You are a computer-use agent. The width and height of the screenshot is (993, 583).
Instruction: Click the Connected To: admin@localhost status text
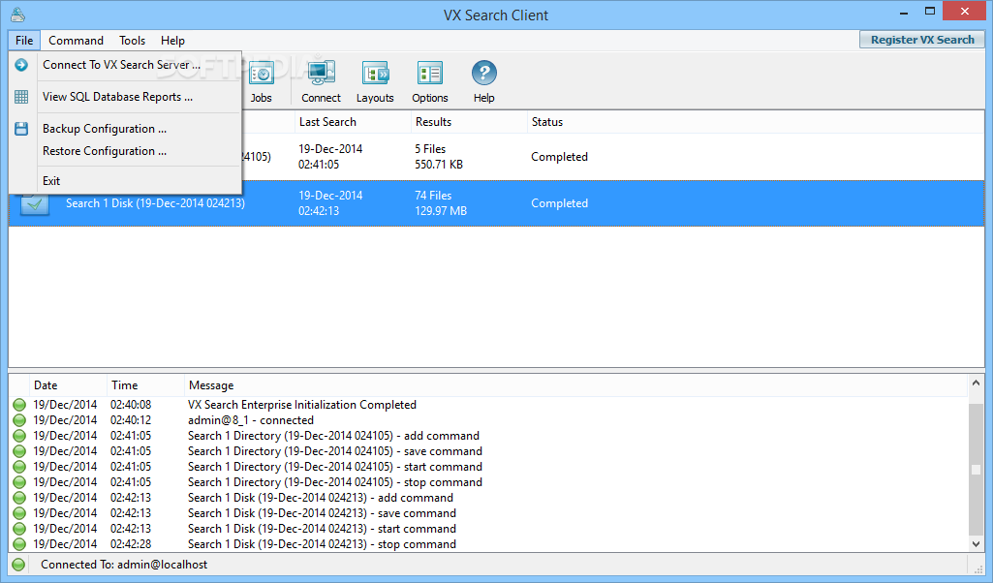(124, 565)
